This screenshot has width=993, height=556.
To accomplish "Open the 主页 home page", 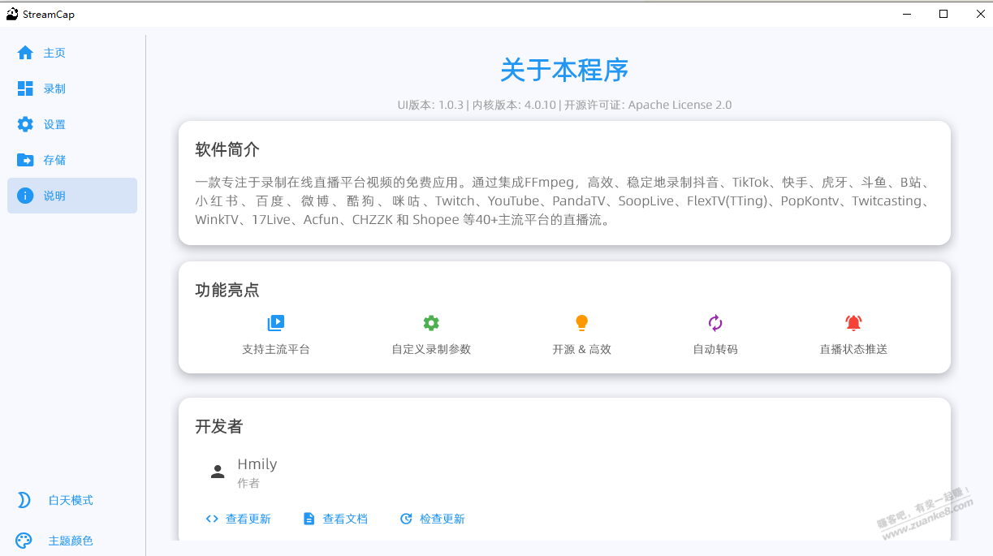I will pos(72,53).
